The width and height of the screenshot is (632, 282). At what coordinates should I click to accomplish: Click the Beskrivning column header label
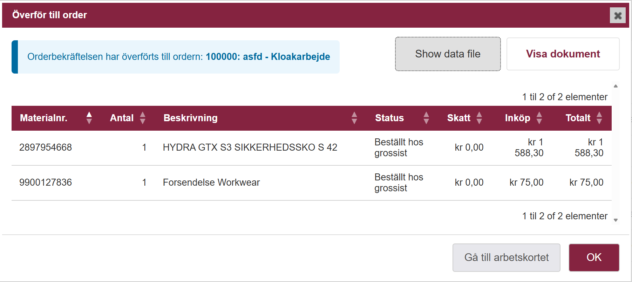coord(190,118)
